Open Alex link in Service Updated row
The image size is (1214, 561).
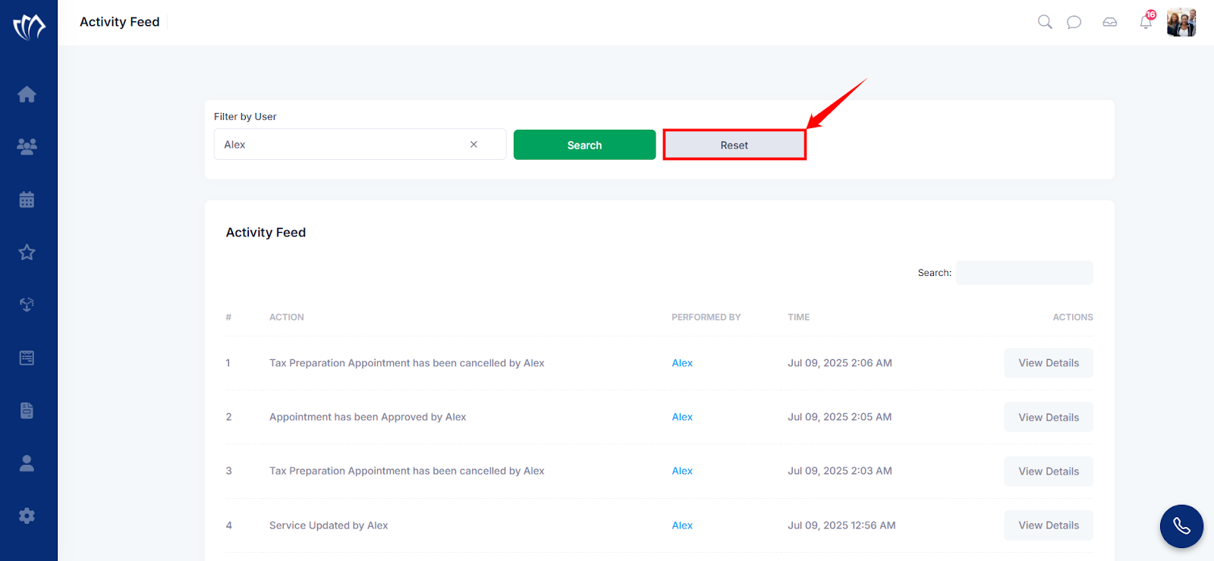tap(682, 525)
